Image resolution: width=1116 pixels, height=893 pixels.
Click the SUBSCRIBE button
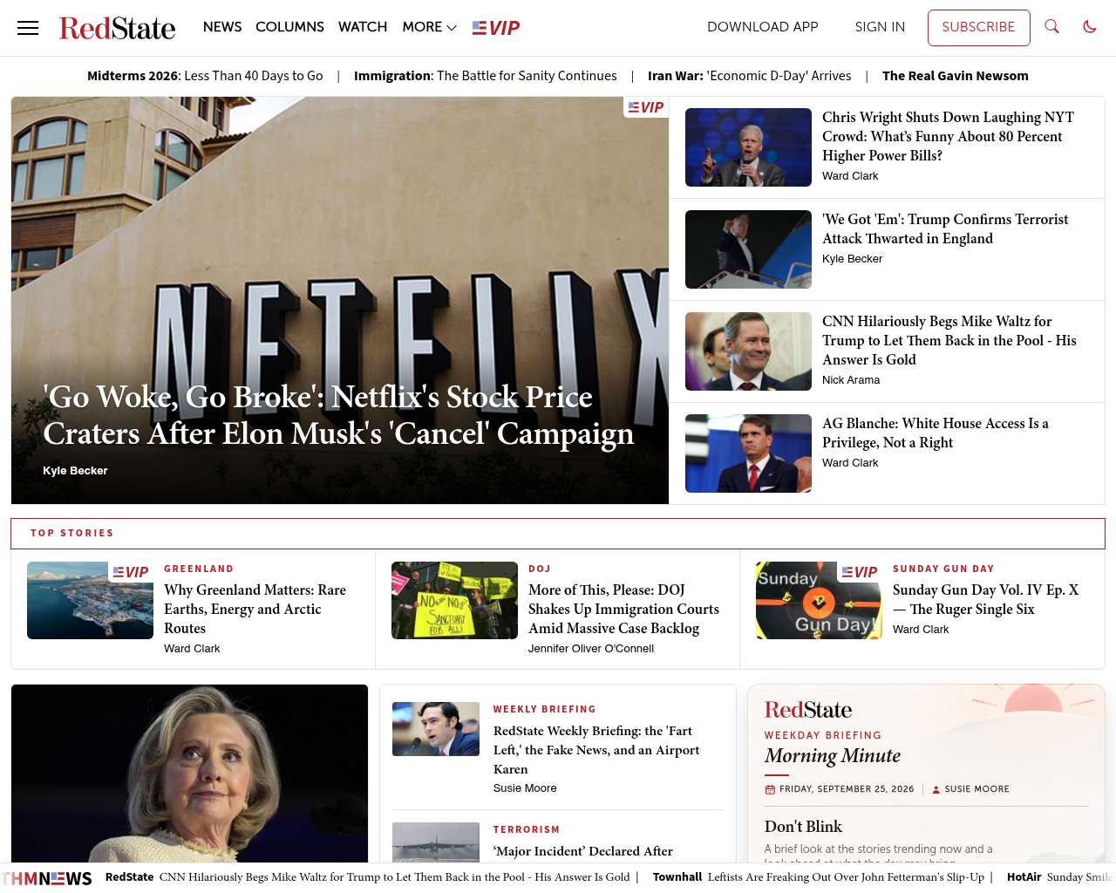(x=978, y=27)
